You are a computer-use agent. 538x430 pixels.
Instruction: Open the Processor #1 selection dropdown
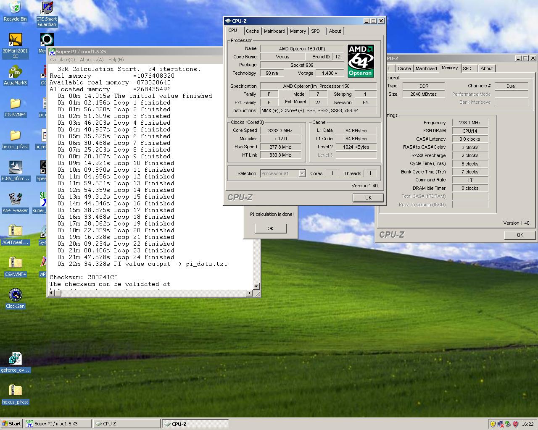[x=302, y=173]
